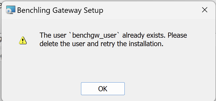The width and height of the screenshot is (216, 101).
Task: Click the OK button to dismiss the error
Action: [103, 89]
